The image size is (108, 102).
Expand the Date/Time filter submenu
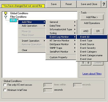(x=61, y=26)
